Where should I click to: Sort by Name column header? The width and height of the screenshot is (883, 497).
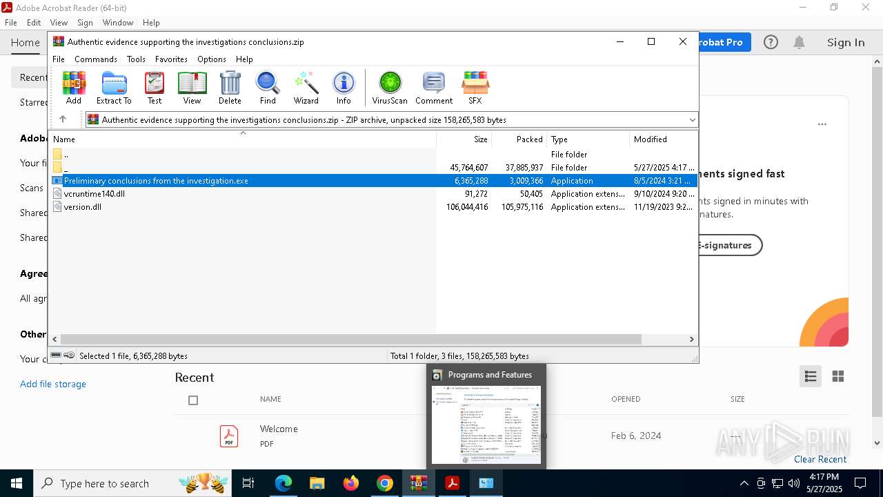[243, 139]
